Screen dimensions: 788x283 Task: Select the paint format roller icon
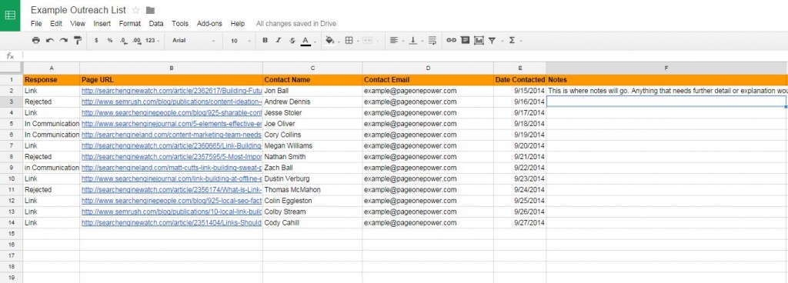click(x=78, y=41)
